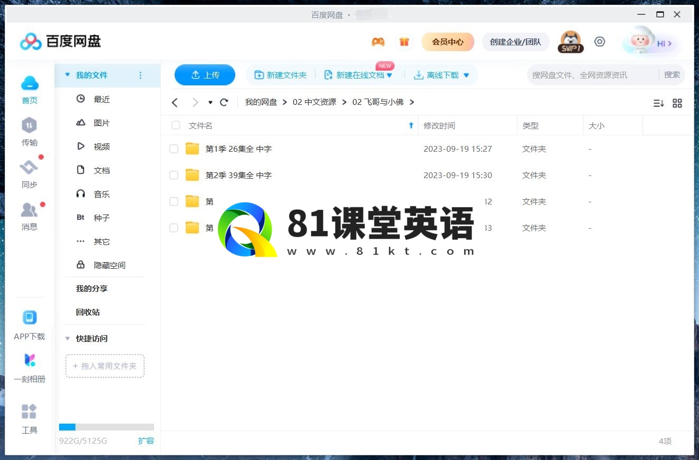The height and width of the screenshot is (460, 699).
Task: Check the box for 第1季 folder
Action: click(x=174, y=149)
